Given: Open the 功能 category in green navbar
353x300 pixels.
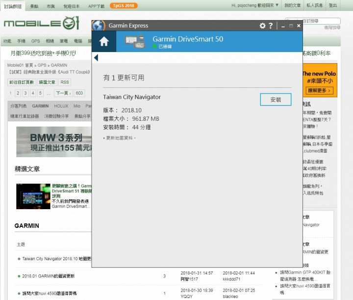Looking at the screenshot, I should click(7, 41).
